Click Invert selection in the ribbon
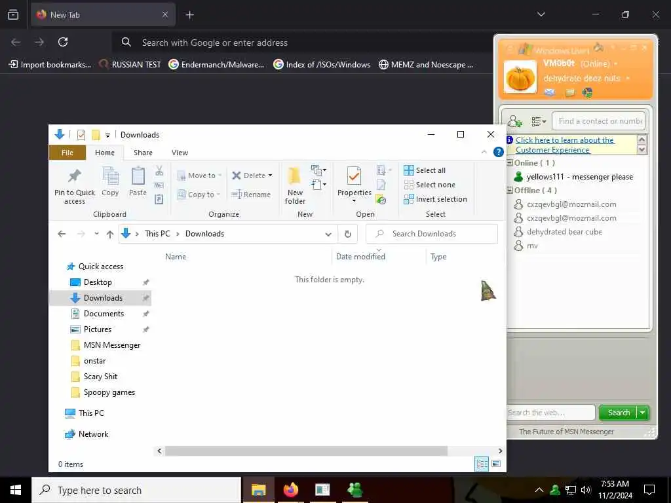Screen dimensions: 671x503 435,199
